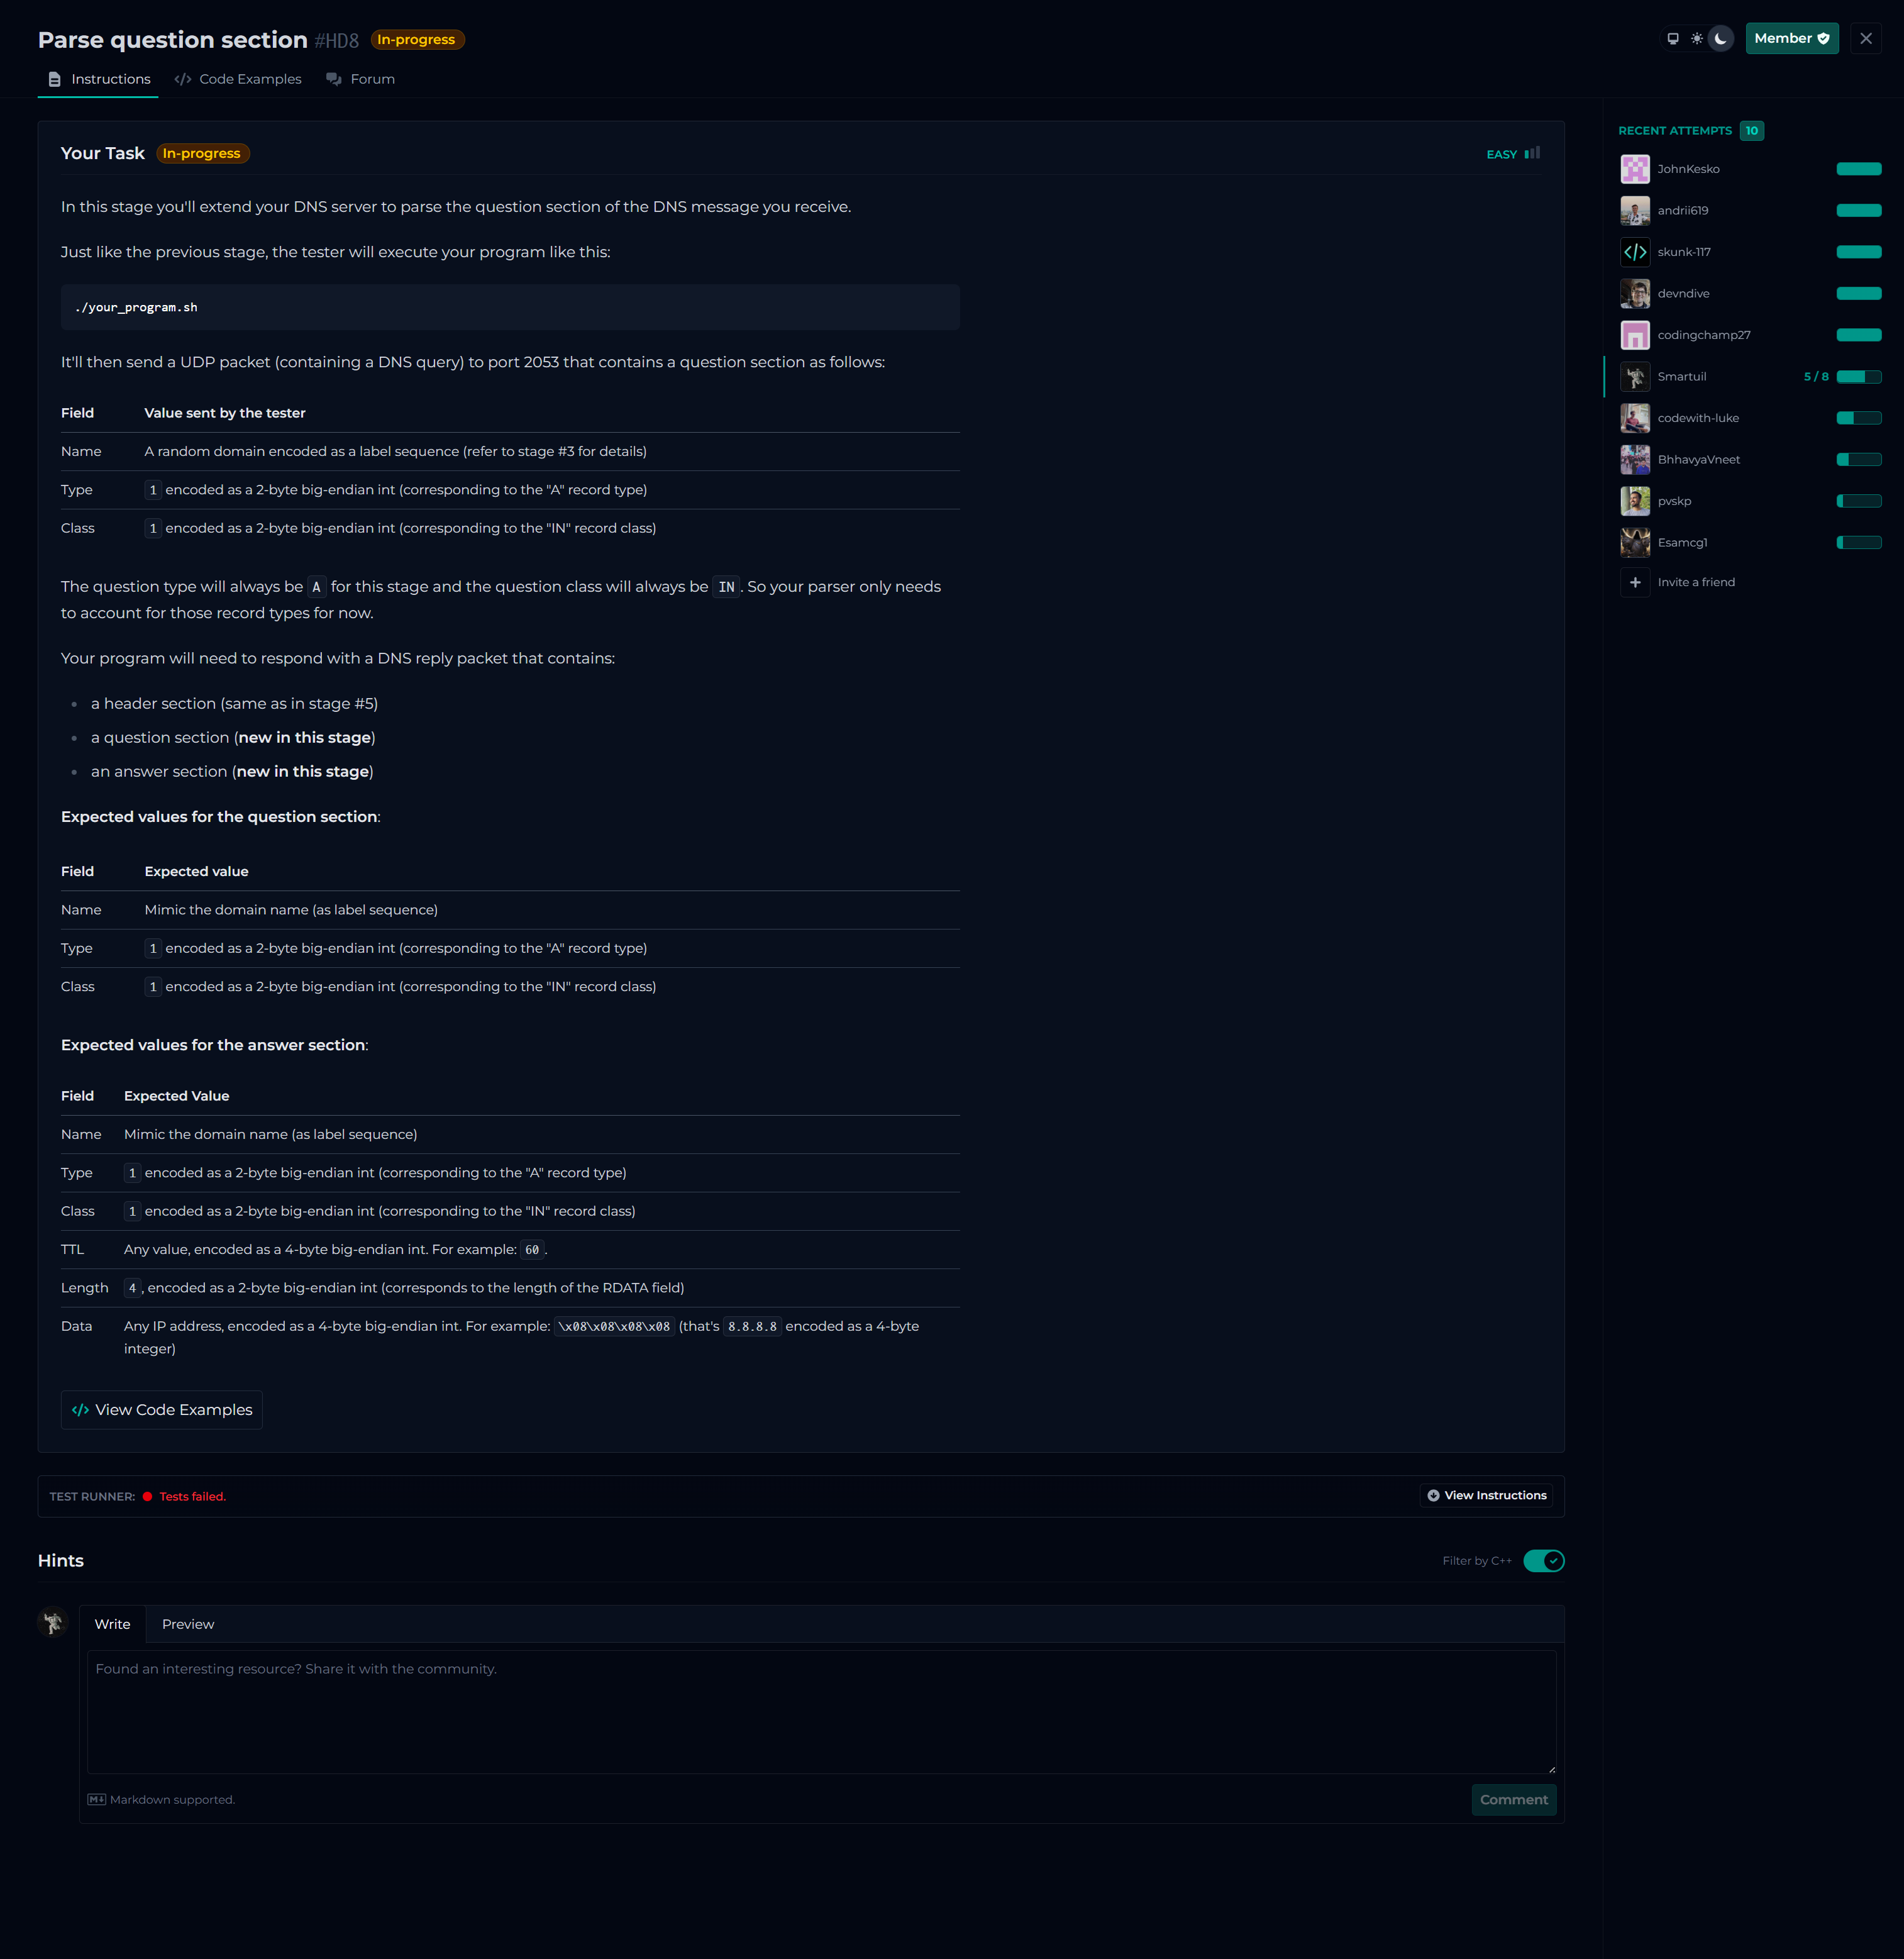Select dark theme moon icon

tap(1721, 39)
